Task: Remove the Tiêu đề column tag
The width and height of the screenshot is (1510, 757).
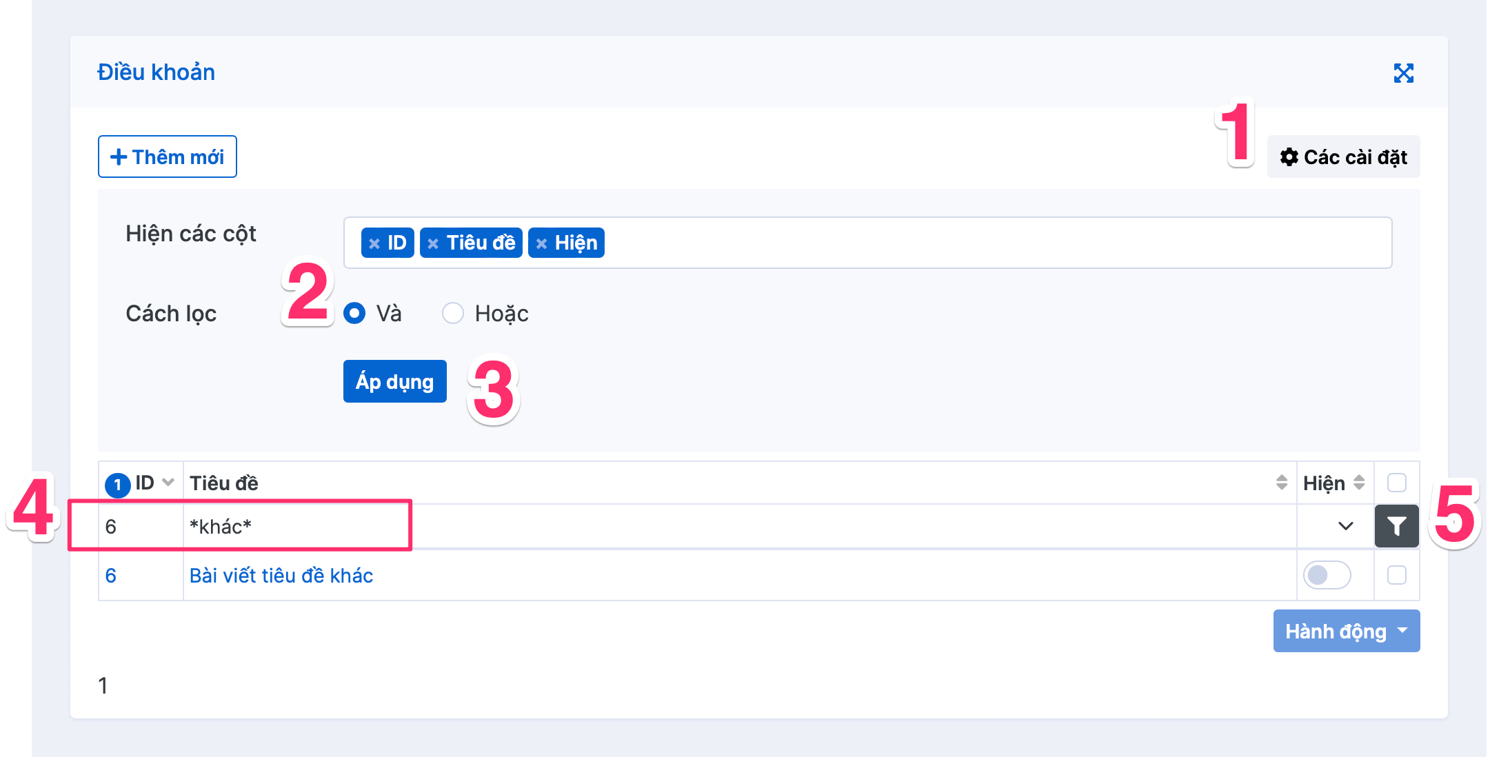Action: (x=433, y=243)
